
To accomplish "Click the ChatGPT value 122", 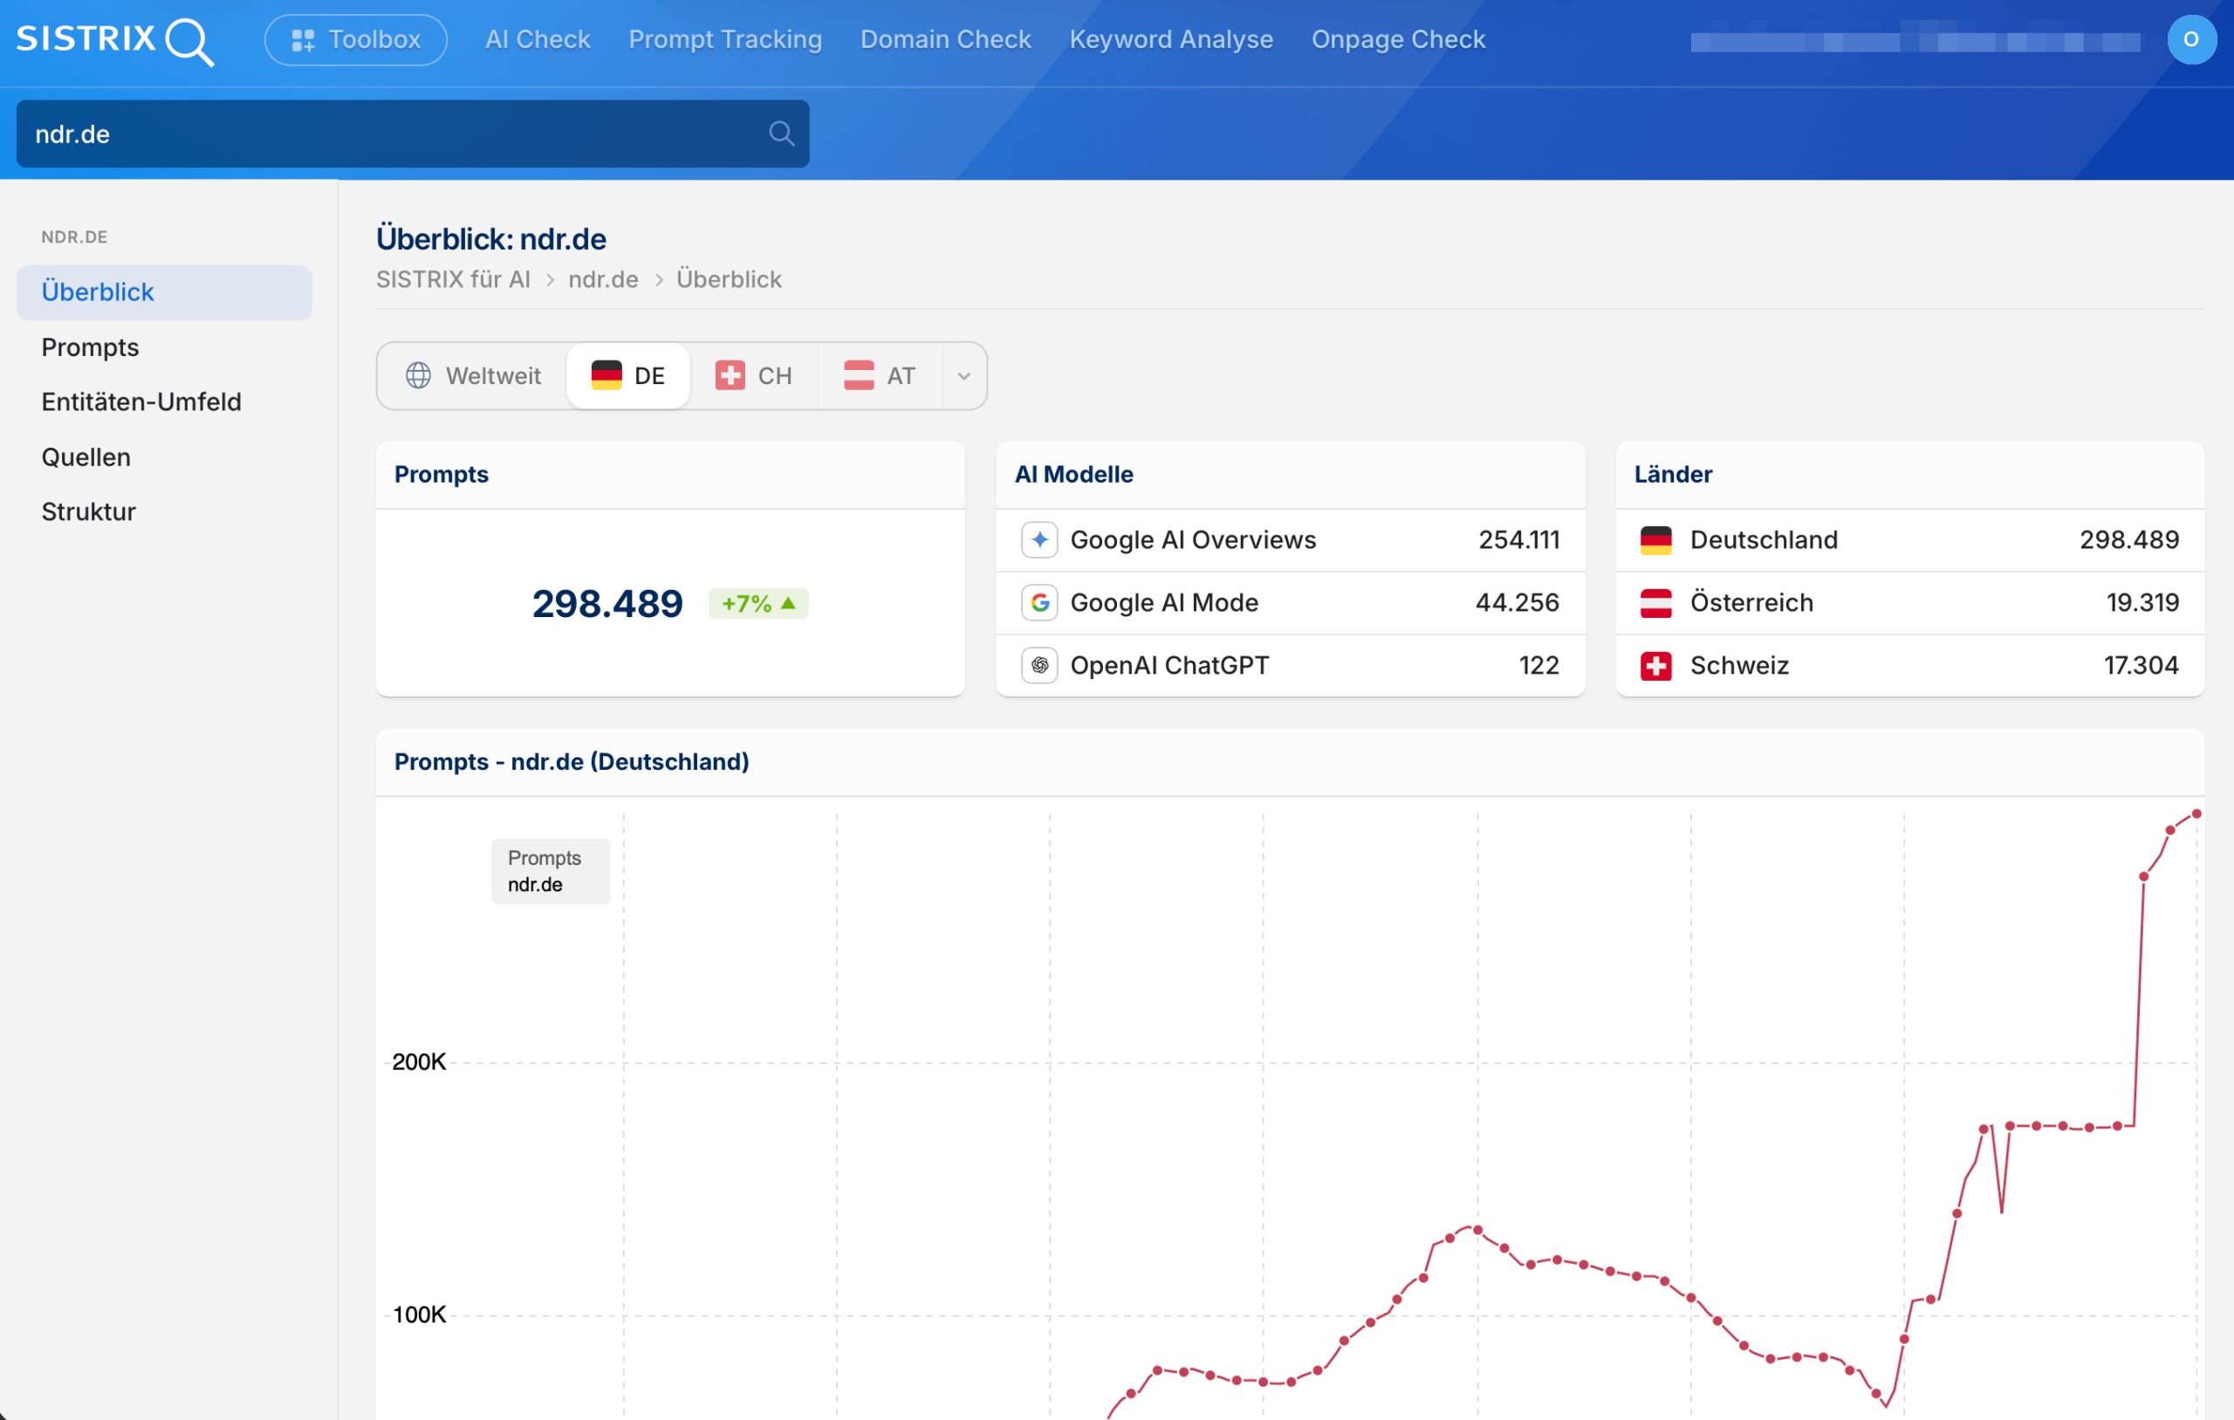I will [1539, 665].
